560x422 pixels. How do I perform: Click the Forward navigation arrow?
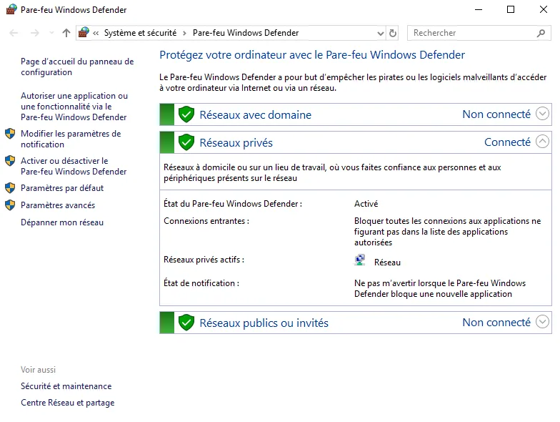(x=34, y=33)
